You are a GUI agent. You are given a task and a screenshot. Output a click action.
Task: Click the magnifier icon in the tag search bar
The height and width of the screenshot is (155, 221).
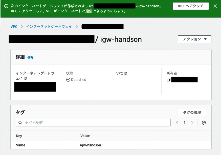[20, 123]
